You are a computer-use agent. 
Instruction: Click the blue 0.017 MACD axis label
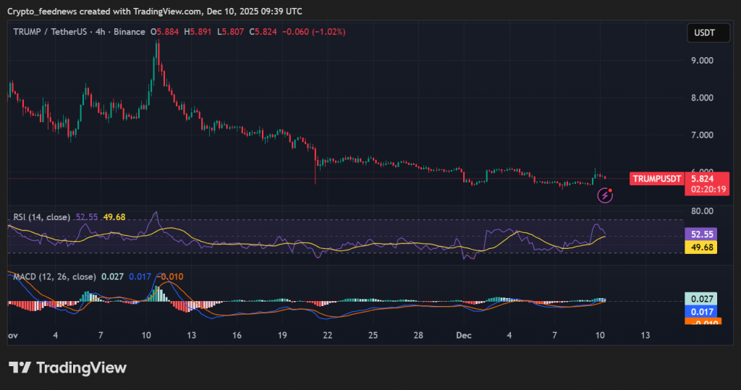pos(703,312)
